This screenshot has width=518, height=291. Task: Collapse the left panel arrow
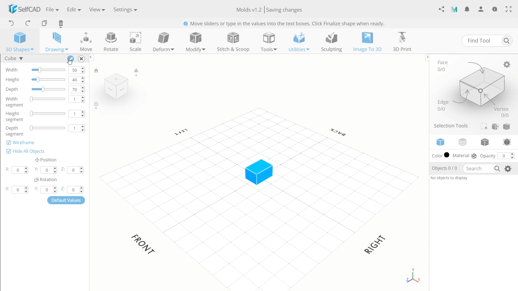coord(91,57)
